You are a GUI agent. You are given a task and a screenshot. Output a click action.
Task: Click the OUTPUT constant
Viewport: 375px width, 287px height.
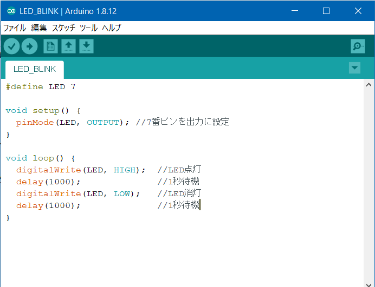click(103, 123)
